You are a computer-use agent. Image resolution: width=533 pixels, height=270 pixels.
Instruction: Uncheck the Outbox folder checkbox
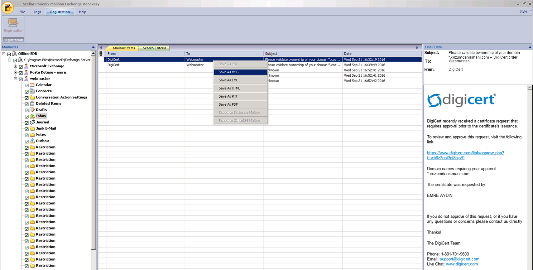(27, 141)
